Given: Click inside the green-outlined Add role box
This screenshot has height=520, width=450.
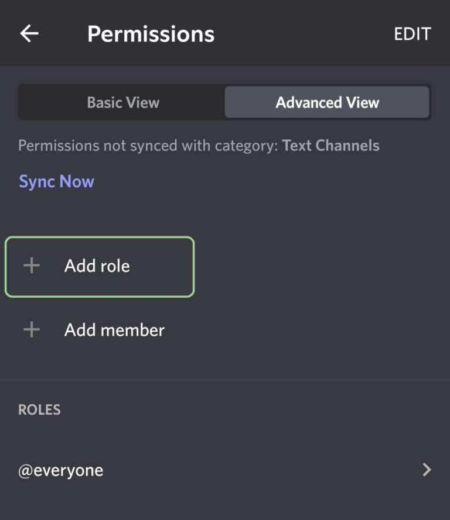Looking at the screenshot, I should [x=100, y=267].
